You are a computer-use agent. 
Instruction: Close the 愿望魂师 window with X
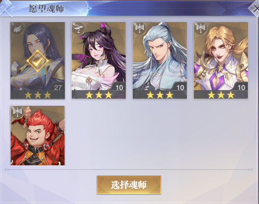click(255, 8)
